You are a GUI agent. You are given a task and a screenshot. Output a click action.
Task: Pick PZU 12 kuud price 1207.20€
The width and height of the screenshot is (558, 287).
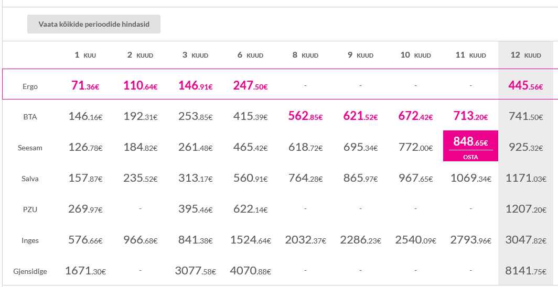[x=525, y=209]
